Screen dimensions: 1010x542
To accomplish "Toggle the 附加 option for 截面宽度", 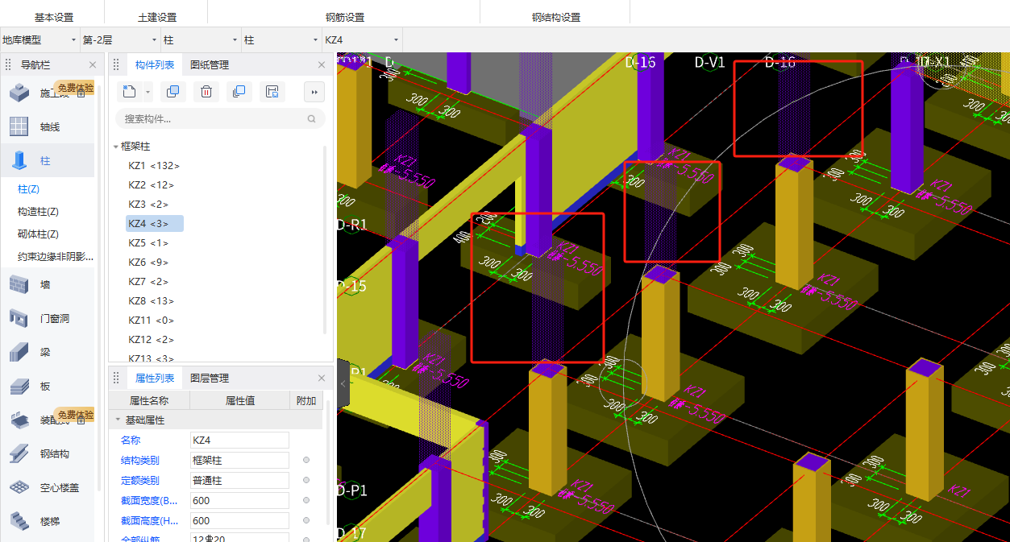I will click(306, 500).
